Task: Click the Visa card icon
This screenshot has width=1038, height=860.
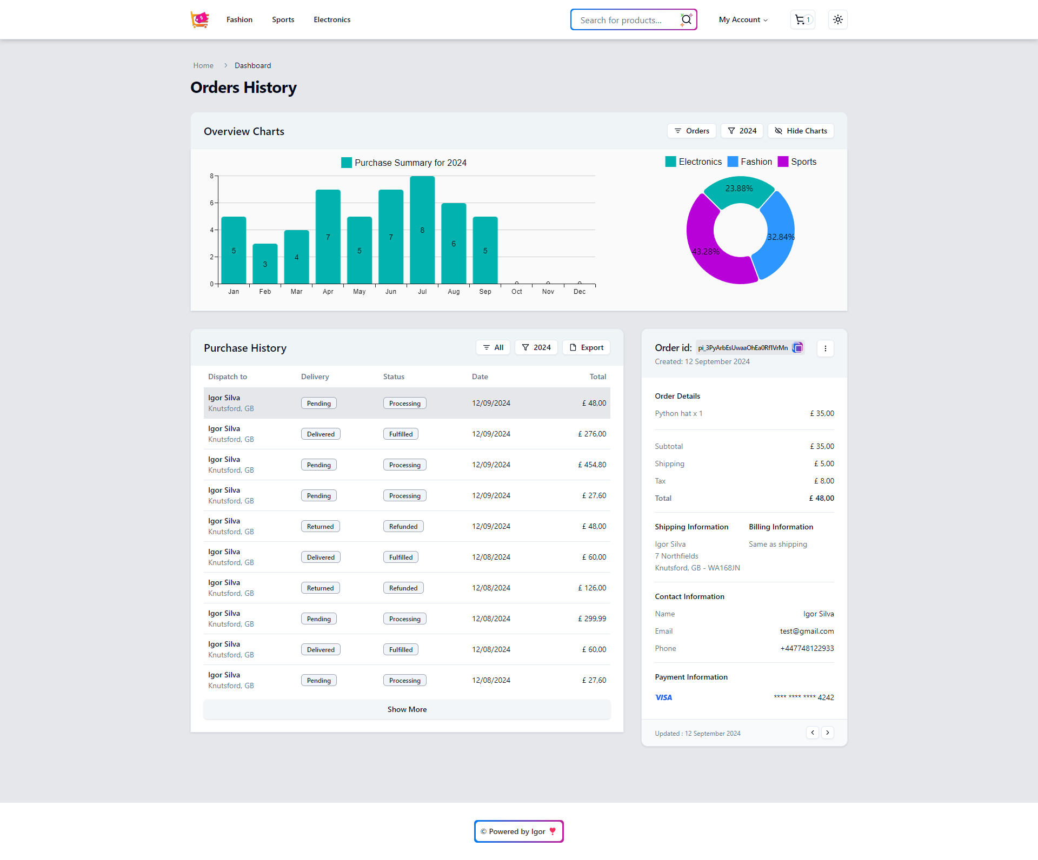Action: (x=663, y=697)
